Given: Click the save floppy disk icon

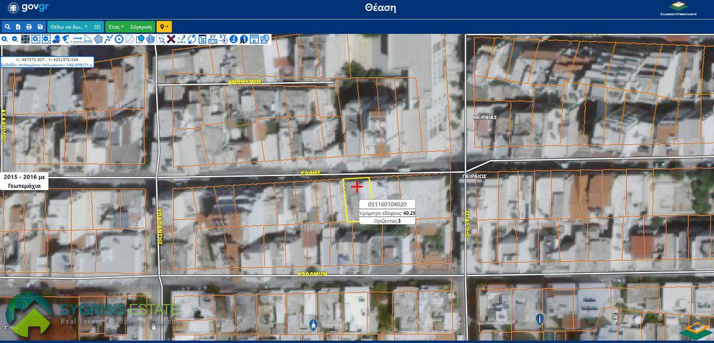Looking at the screenshot, I should pos(40,26).
